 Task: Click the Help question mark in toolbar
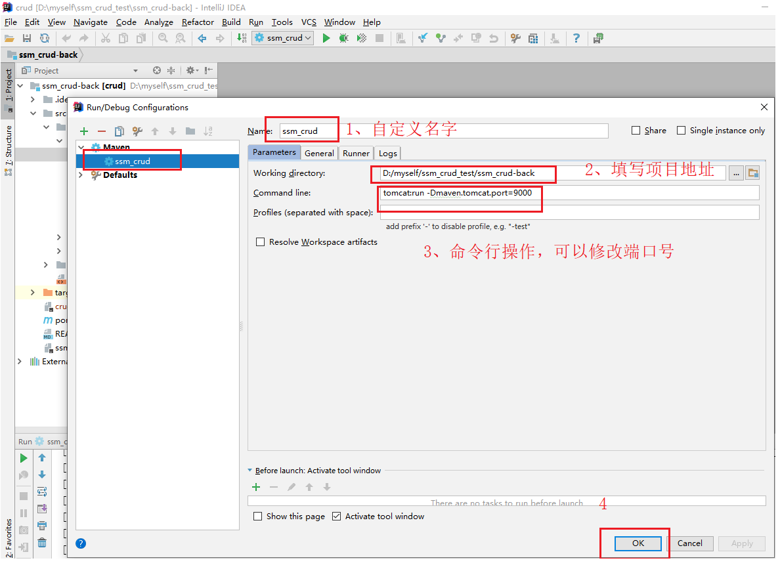coord(576,38)
